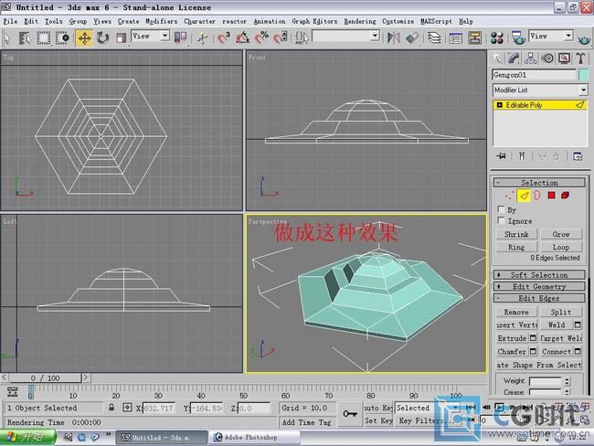Open Chamfer settings dialog box
The width and height of the screenshot is (594, 446).
click(533, 352)
